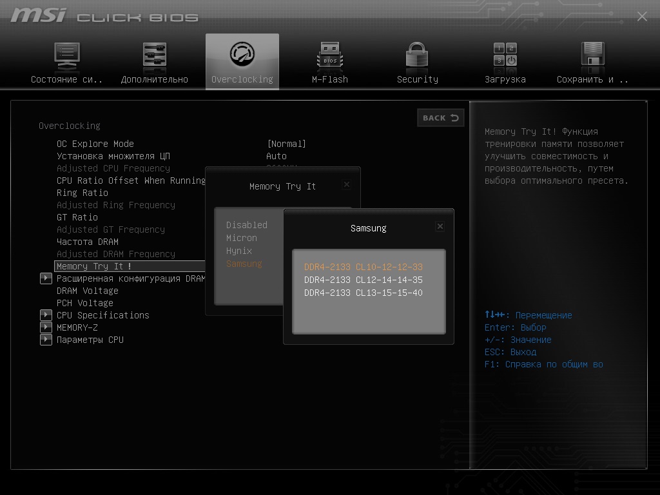Switch to the Загрузка tab label
This screenshot has width=660, height=495.
pyautogui.click(x=505, y=79)
